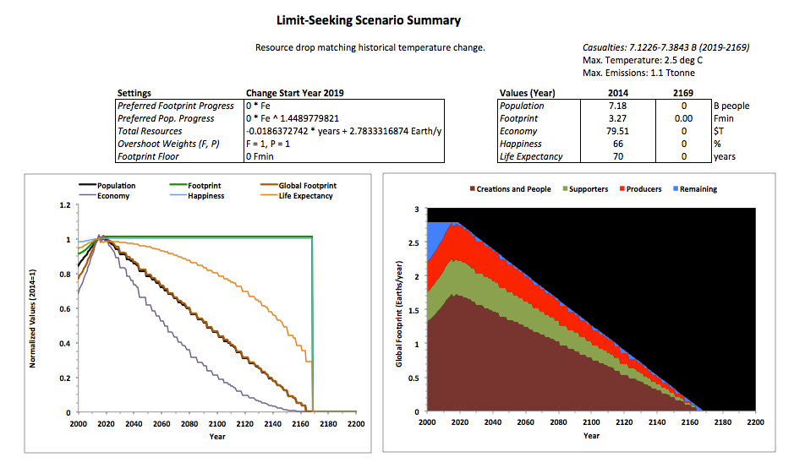Click the Normalized Values (2014=1) axis title

[32, 318]
